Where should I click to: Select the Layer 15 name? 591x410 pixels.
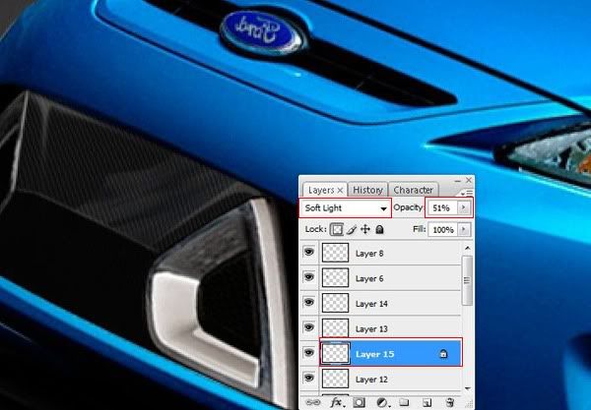[374, 354]
